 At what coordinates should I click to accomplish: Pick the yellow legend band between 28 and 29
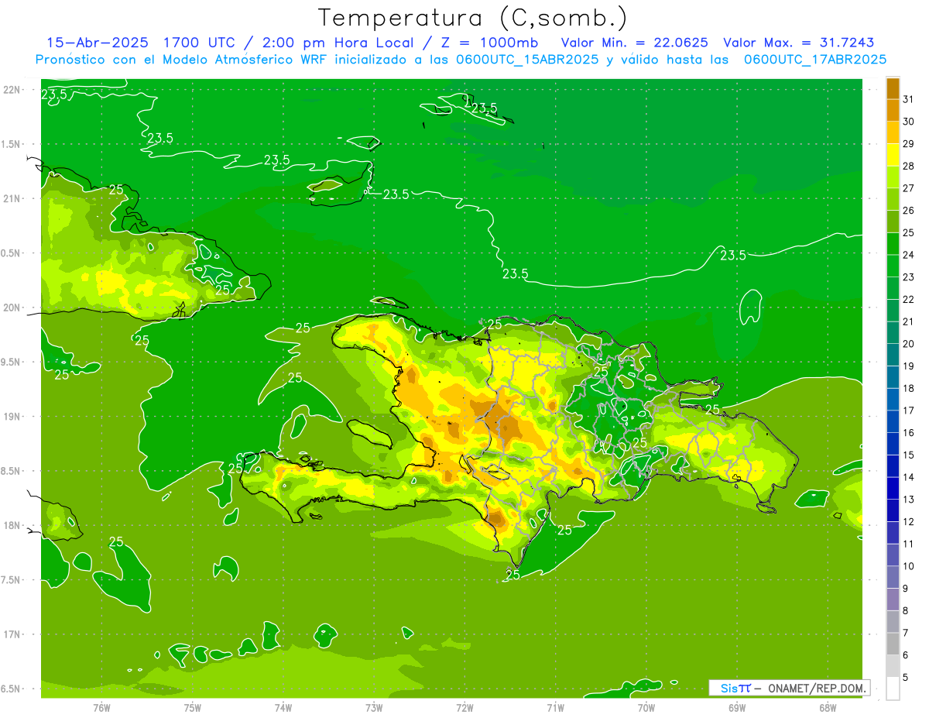(x=893, y=155)
